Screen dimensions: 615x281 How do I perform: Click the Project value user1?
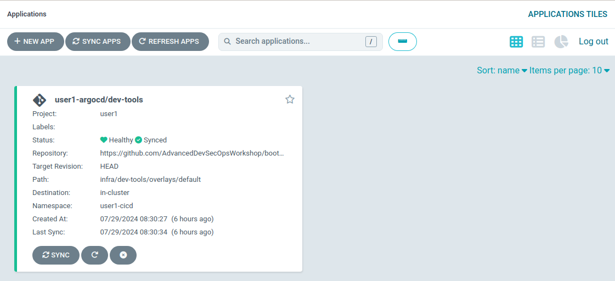(109, 114)
